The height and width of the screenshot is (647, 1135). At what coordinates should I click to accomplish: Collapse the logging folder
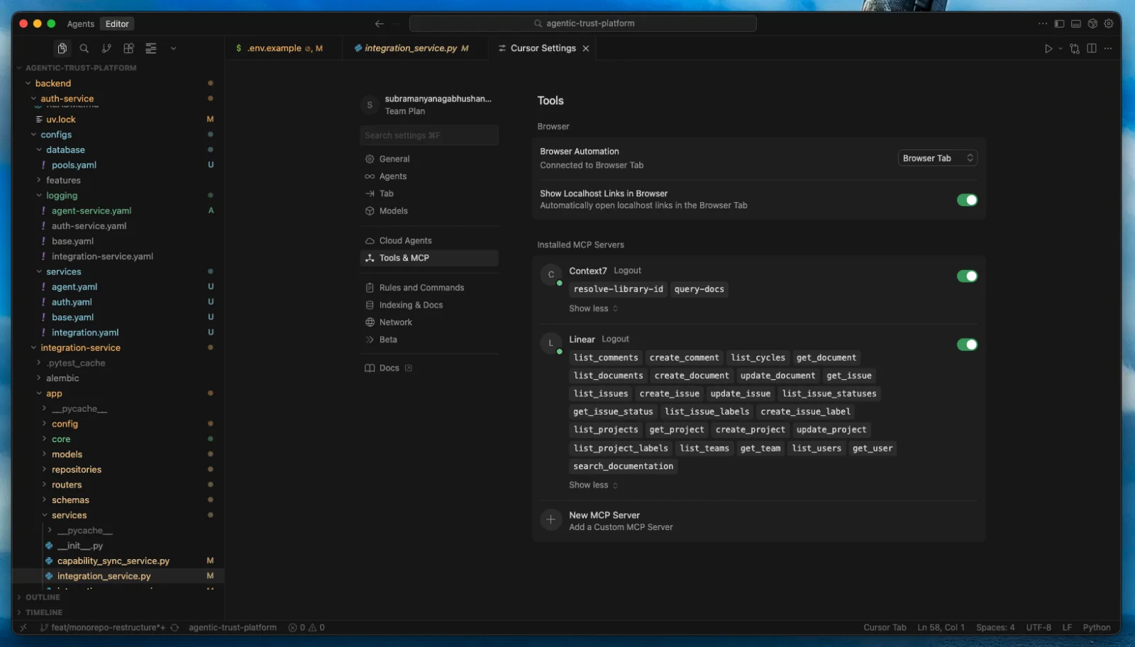click(62, 196)
